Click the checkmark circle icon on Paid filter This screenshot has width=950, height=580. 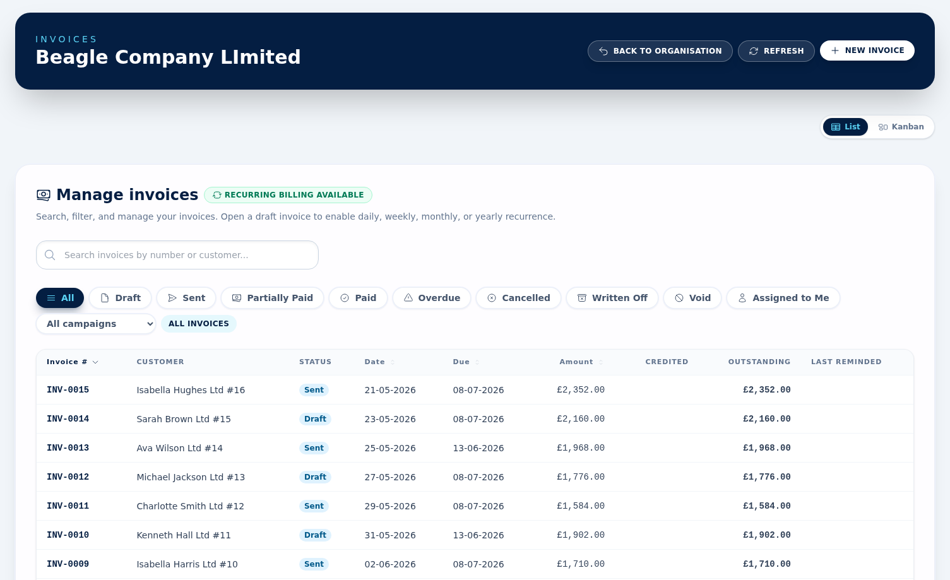click(x=345, y=298)
